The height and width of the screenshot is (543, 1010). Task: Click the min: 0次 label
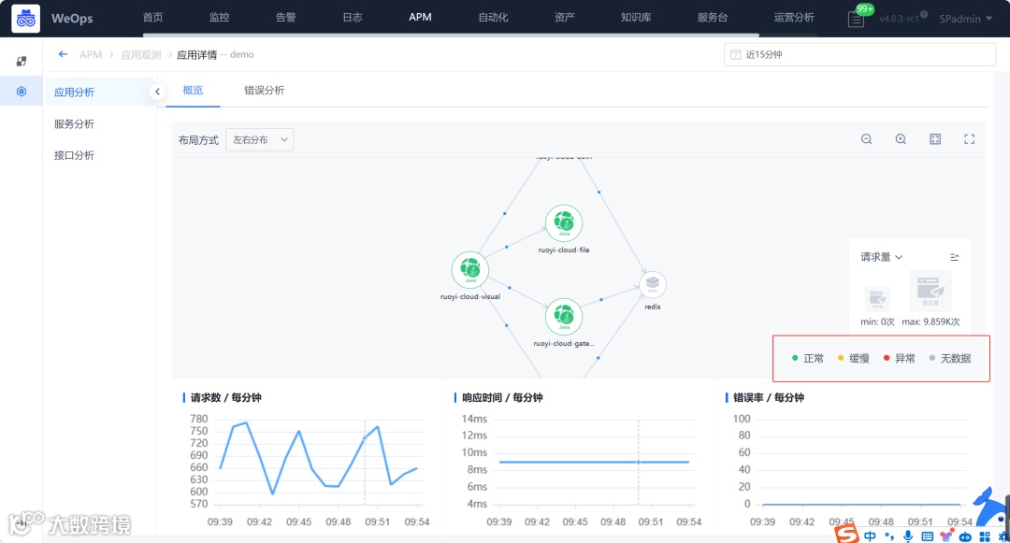click(x=877, y=322)
